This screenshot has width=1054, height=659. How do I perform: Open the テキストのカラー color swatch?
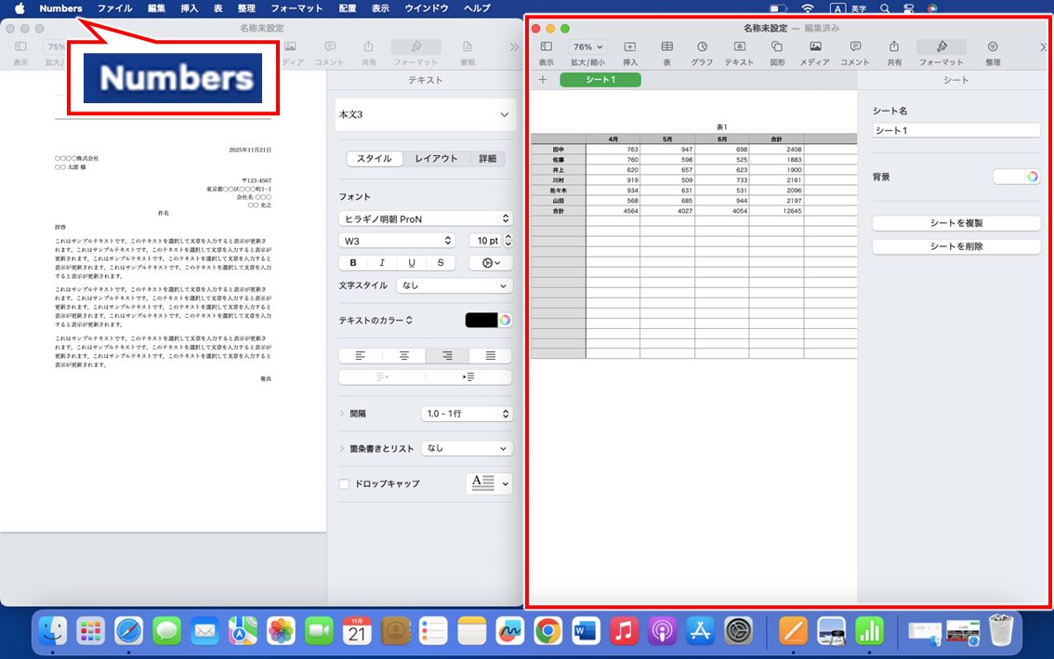click(480, 320)
